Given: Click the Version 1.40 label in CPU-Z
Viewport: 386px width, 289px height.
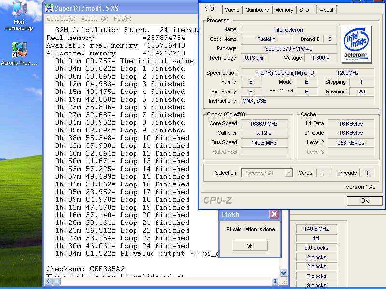Looking at the screenshot, I should click(360, 187).
